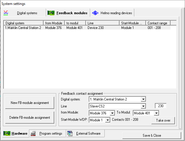Click the Helmo reading devices blue icon
185x141 pixels.
95,13
